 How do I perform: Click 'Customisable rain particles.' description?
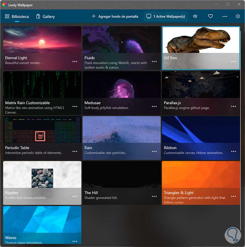click(105, 153)
